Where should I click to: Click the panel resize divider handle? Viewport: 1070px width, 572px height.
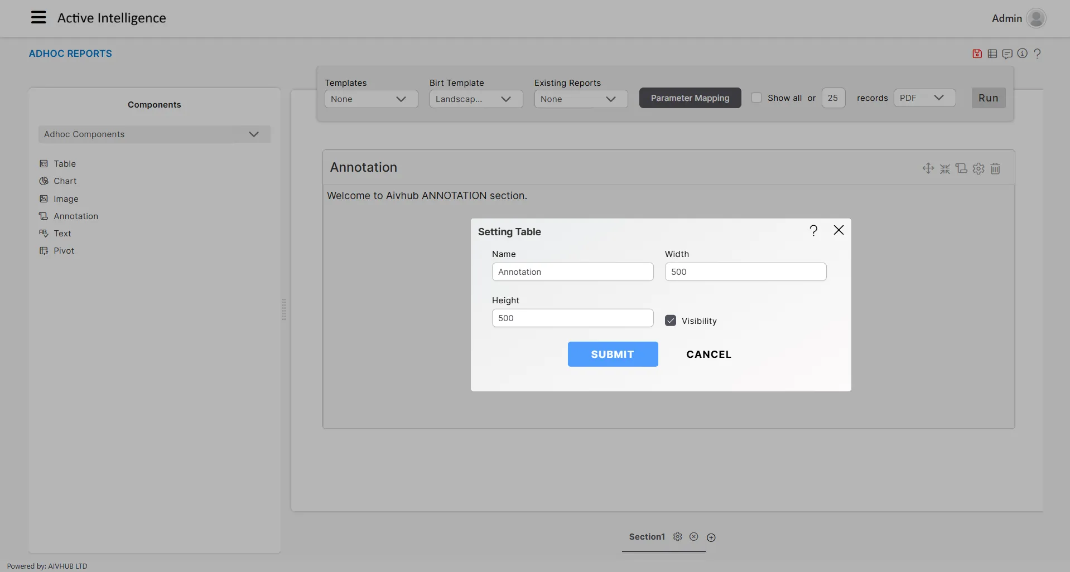pos(284,309)
